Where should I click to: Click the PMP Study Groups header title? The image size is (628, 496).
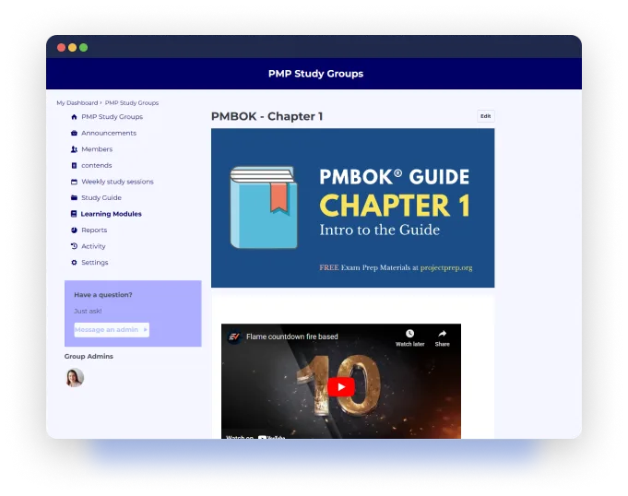click(x=315, y=74)
